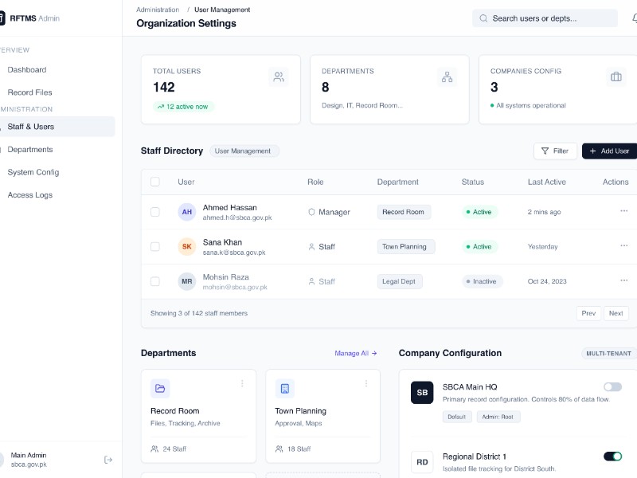Click the logout icon next to Main Admin

pos(107,459)
